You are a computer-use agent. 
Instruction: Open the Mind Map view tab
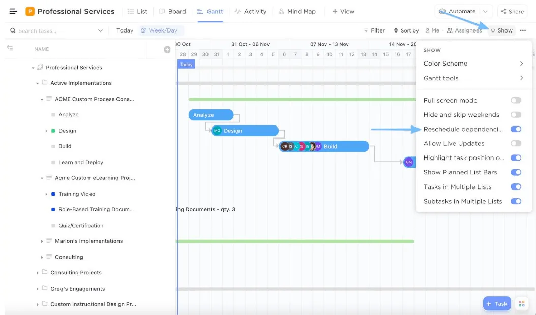pyautogui.click(x=297, y=11)
